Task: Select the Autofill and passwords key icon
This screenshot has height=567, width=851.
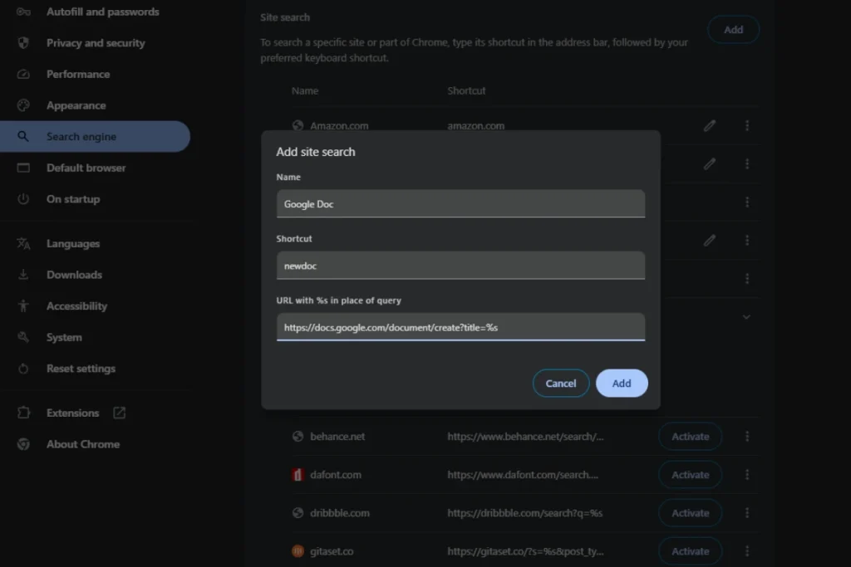Action: (22, 12)
